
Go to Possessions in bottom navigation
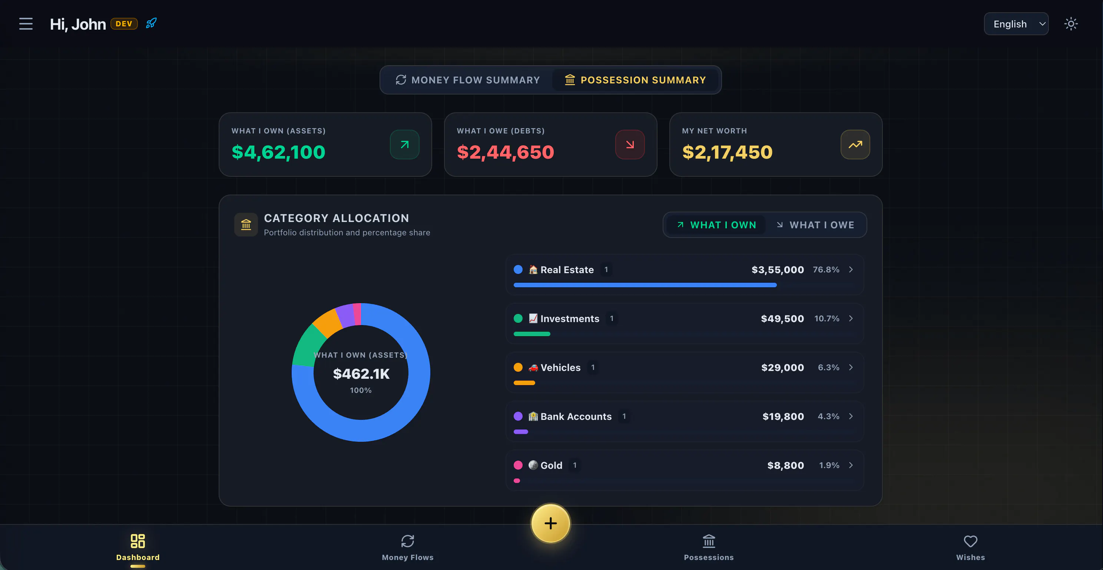709,548
